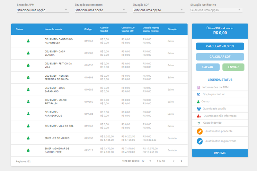Open the Situação APM dropdown
This screenshot has height=171, width=257.
click(43, 10)
